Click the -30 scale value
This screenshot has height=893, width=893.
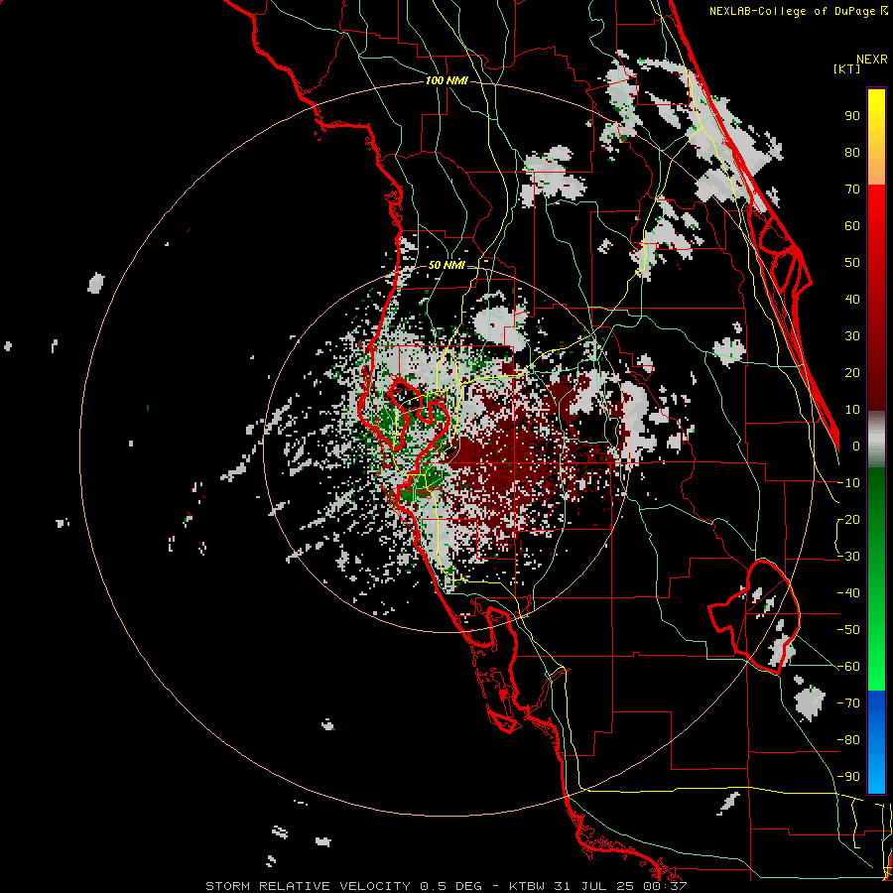pos(848,557)
